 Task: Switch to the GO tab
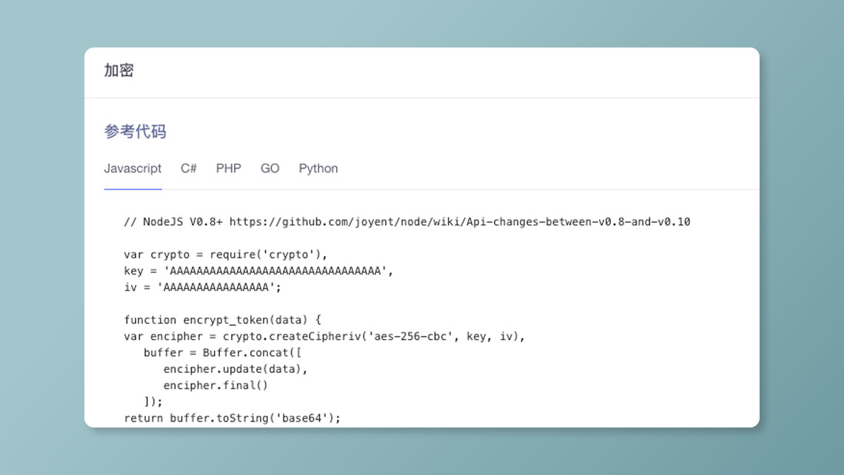coord(269,169)
